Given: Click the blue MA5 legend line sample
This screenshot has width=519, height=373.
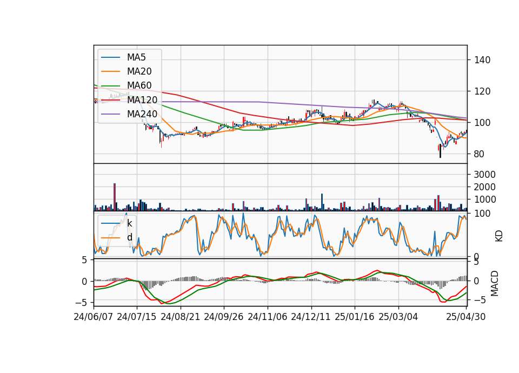Looking at the screenshot, I should pyautogui.click(x=110, y=57).
